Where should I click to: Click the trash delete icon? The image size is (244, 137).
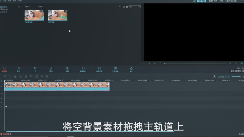coord(26,76)
